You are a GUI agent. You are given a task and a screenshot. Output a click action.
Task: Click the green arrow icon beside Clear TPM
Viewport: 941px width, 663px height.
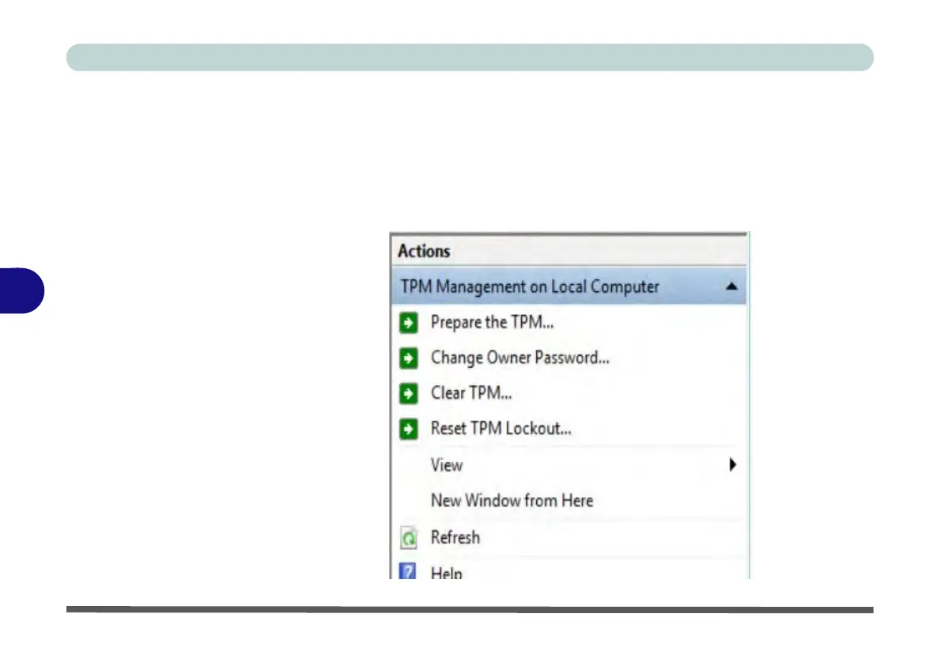(409, 393)
